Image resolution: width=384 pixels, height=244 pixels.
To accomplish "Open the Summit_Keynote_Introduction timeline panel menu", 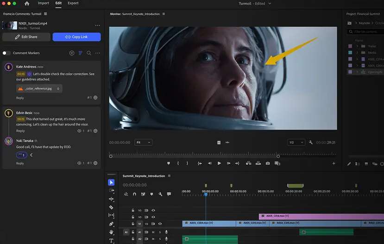I will 169,176.
